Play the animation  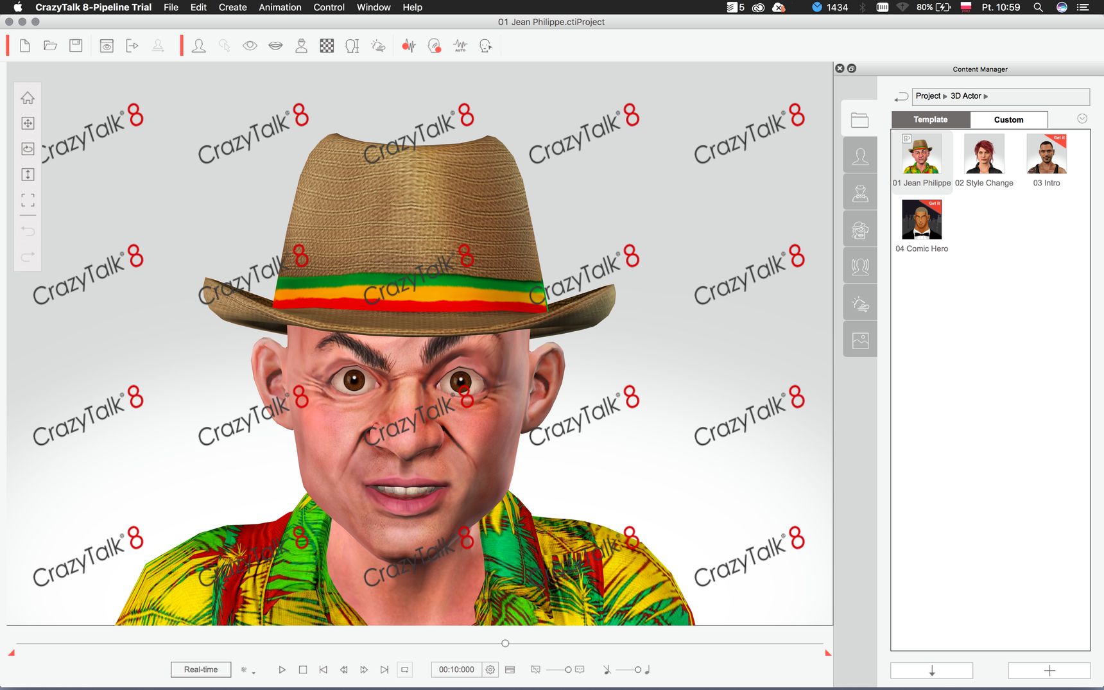tap(282, 669)
